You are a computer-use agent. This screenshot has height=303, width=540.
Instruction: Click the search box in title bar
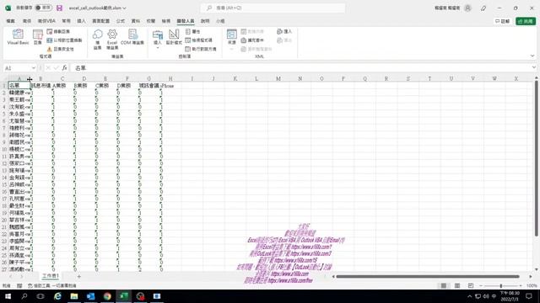pyautogui.click(x=273, y=8)
